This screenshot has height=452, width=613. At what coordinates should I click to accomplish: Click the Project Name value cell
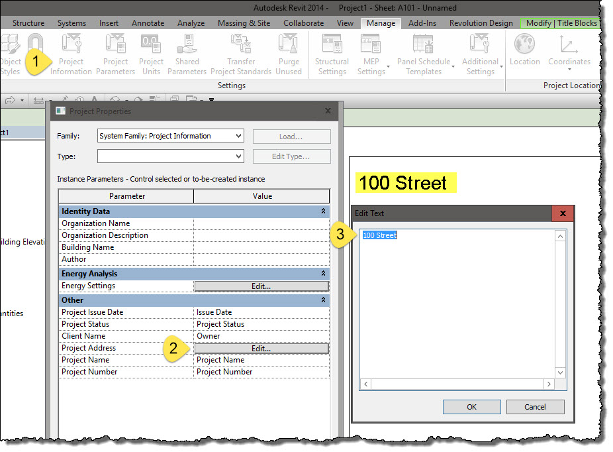click(261, 360)
